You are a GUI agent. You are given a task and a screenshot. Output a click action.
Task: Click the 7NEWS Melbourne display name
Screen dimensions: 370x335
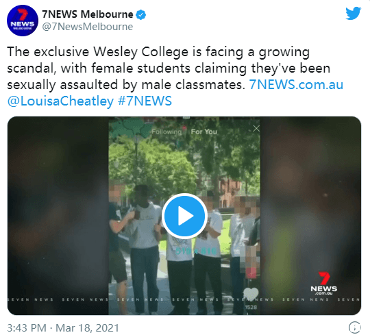click(x=88, y=14)
